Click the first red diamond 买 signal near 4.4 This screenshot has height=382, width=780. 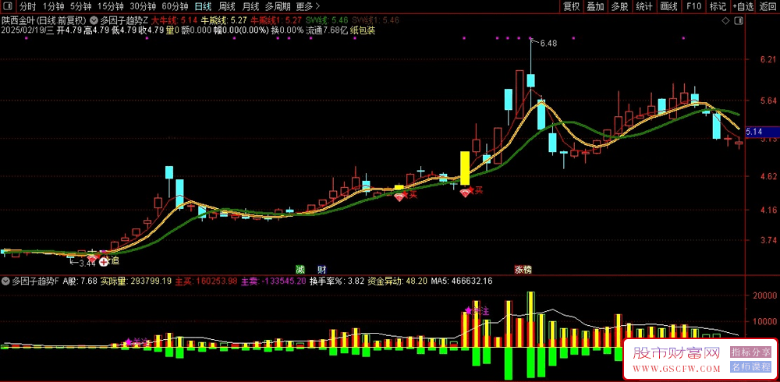(x=399, y=197)
